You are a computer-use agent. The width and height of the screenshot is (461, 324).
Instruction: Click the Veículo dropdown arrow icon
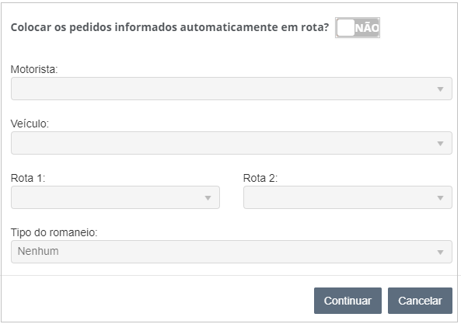(x=440, y=143)
